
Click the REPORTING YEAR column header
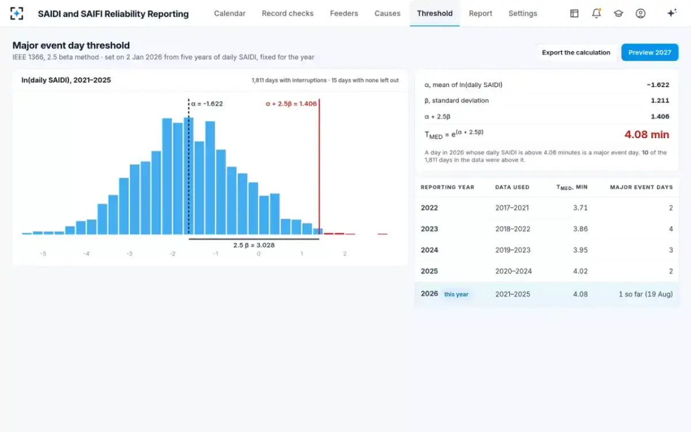pyautogui.click(x=447, y=187)
